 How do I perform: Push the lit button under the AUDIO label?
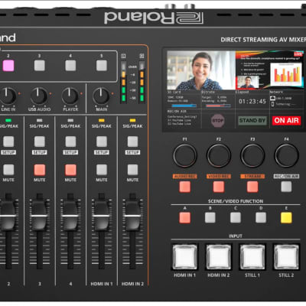tap(184, 187)
